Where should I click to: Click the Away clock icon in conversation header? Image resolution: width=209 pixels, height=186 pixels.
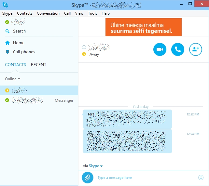point(84,54)
